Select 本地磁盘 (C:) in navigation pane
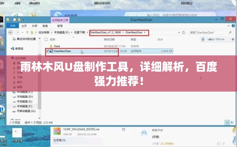This screenshot has width=237, height=147. coord(25,92)
